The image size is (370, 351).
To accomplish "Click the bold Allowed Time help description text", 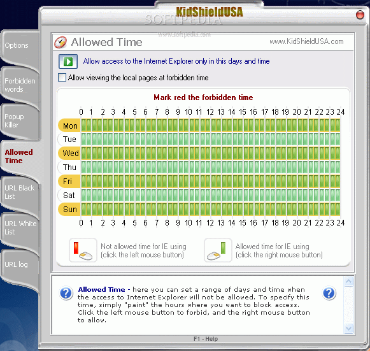I will tap(101, 289).
